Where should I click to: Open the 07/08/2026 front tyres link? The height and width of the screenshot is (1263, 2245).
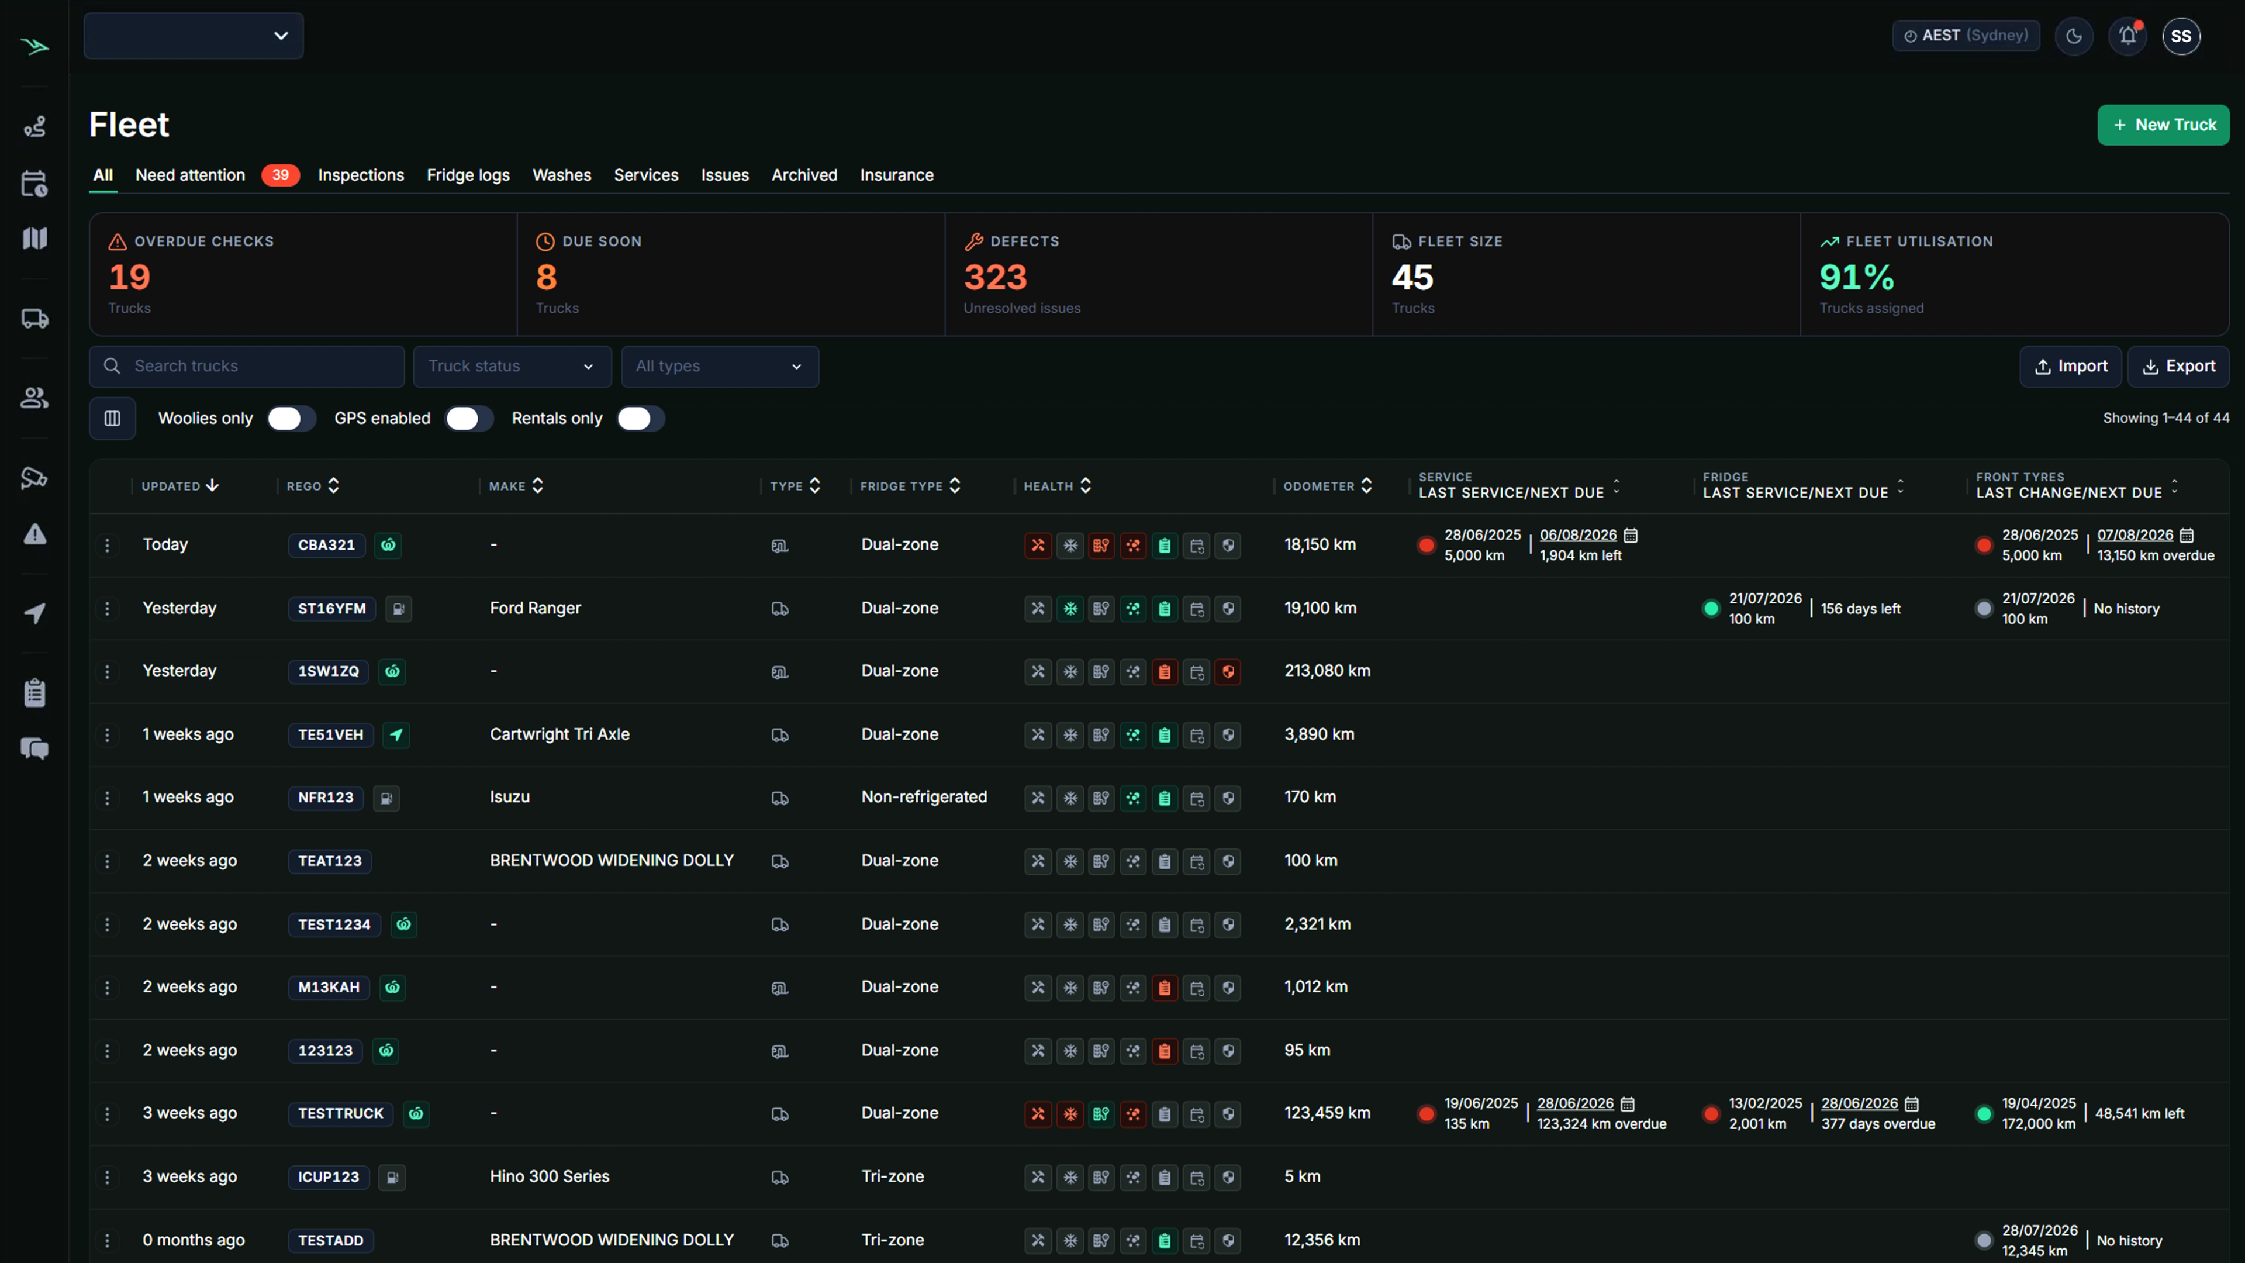click(2135, 535)
